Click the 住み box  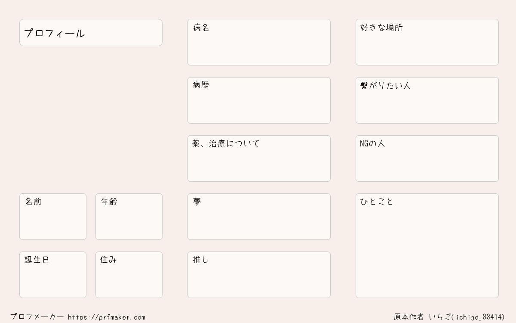tap(129, 275)
